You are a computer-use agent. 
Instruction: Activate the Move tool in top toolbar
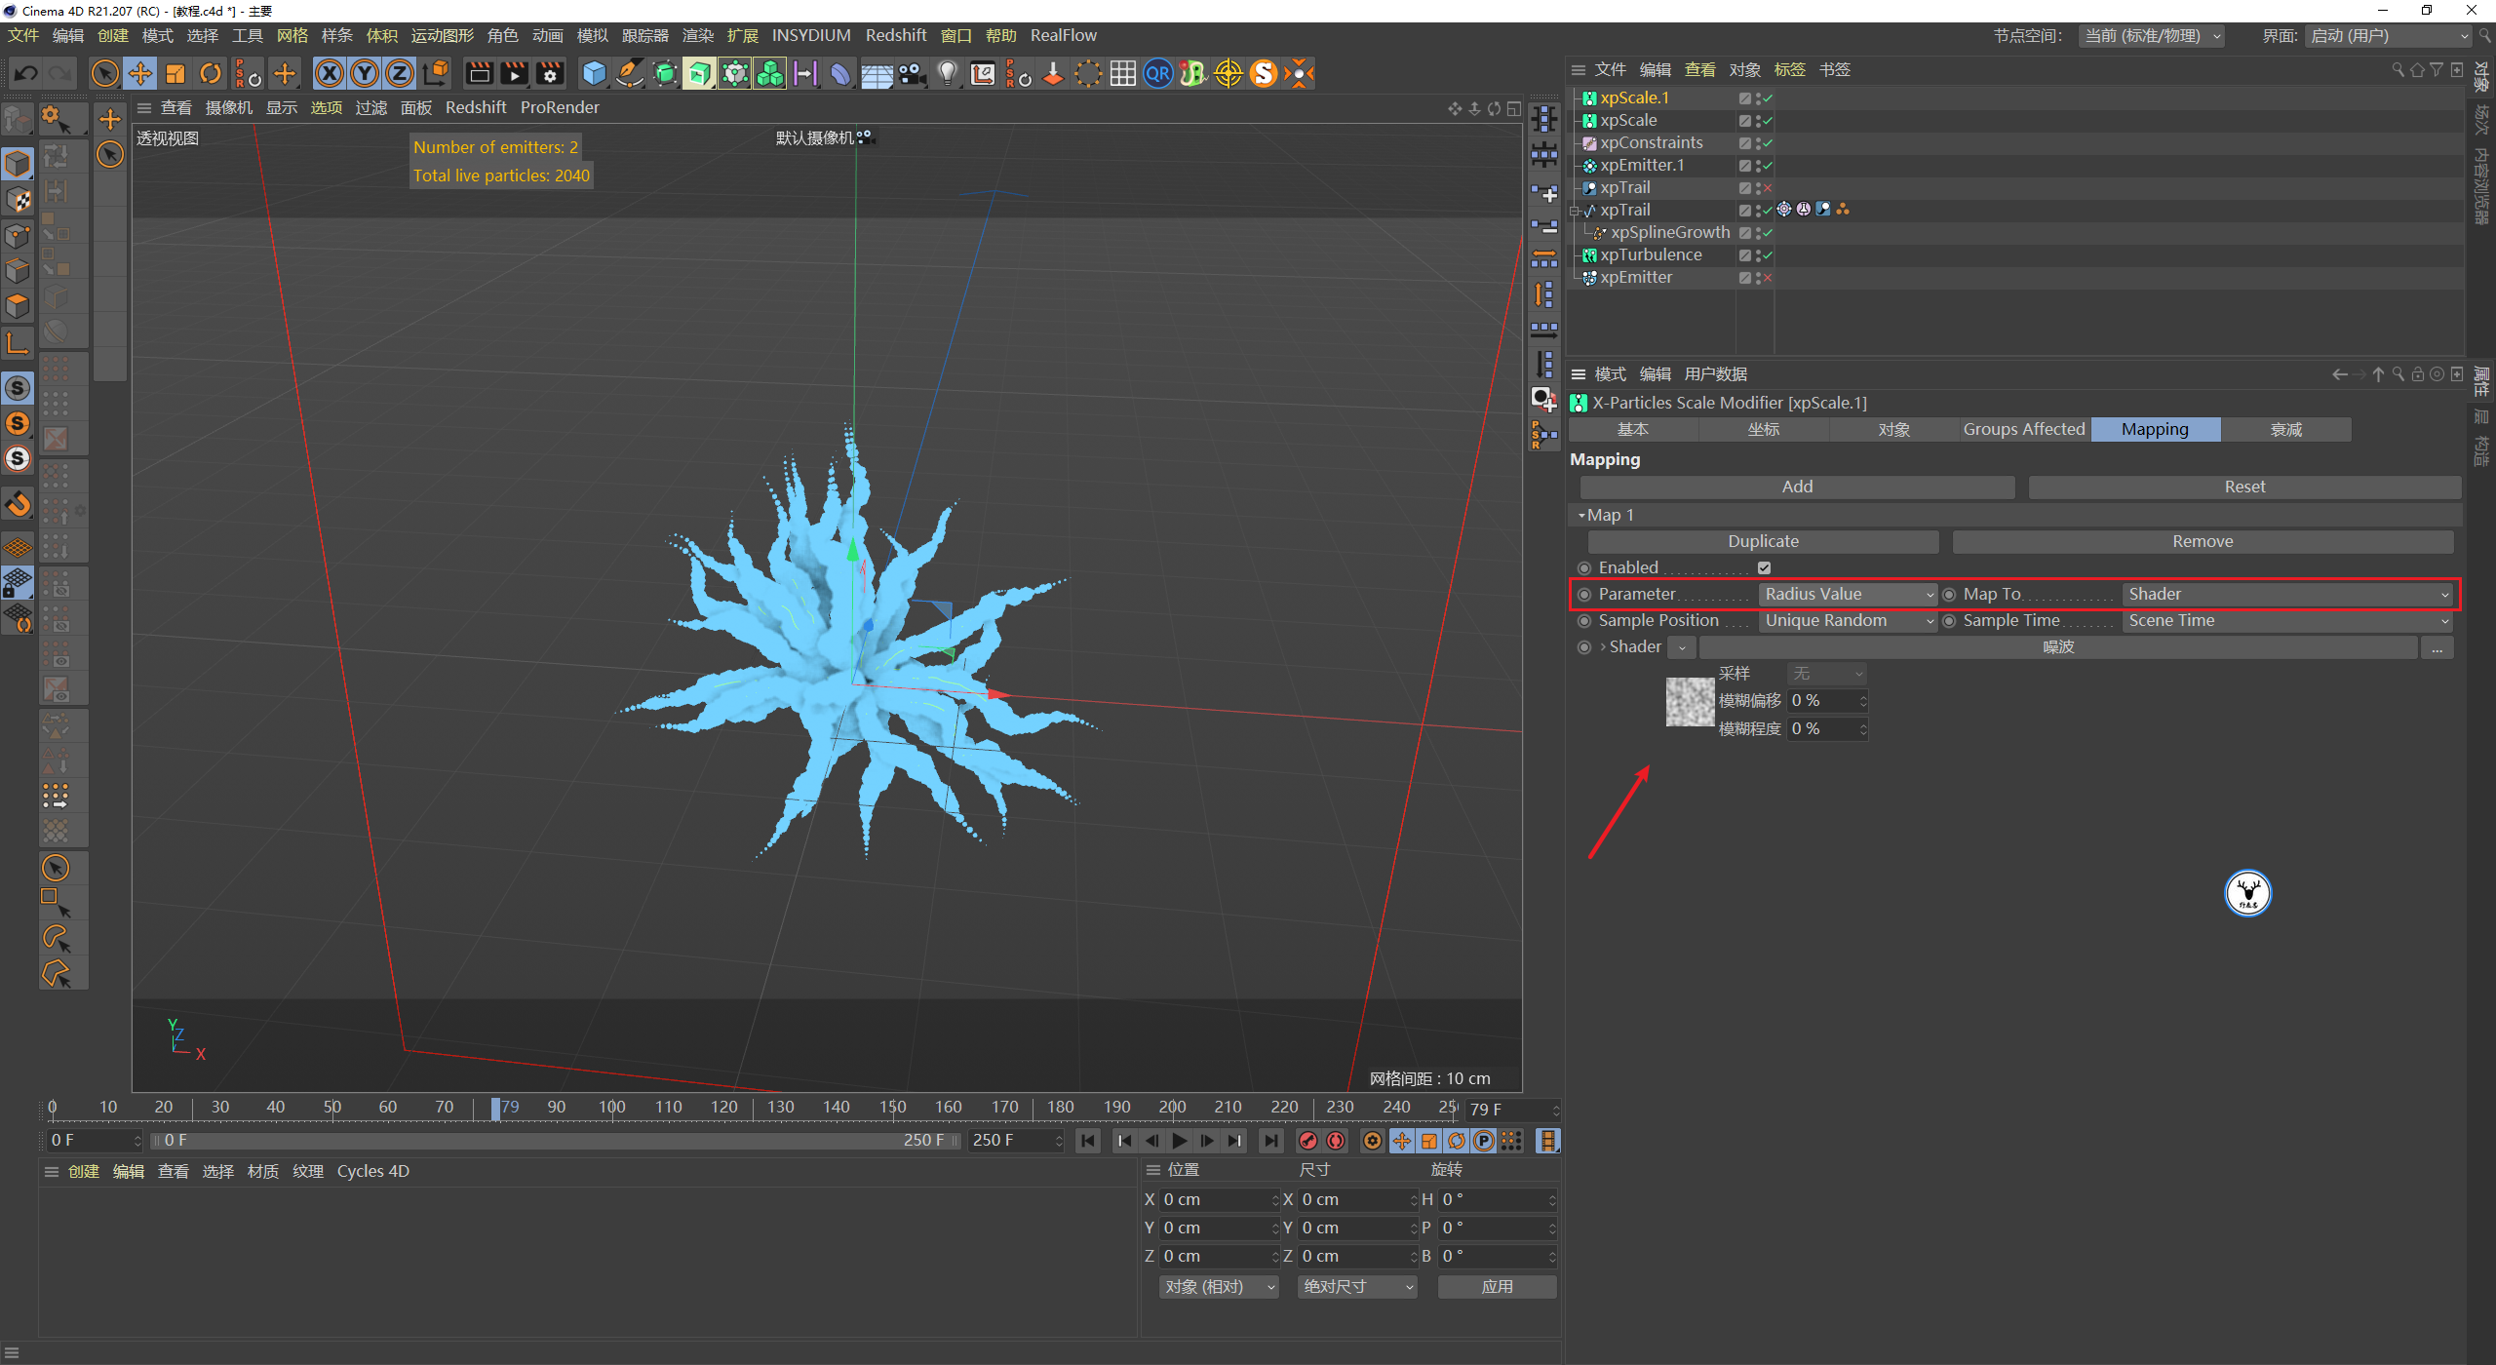point(140,73)
